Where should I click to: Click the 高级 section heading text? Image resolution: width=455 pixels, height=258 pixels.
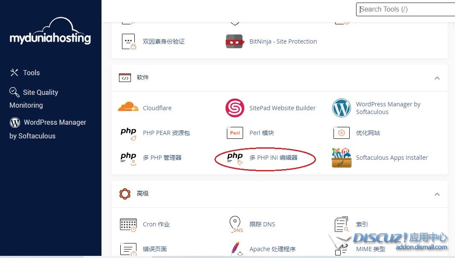coord(143,194)
